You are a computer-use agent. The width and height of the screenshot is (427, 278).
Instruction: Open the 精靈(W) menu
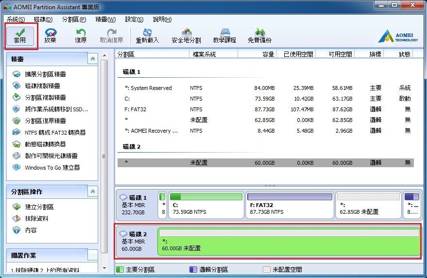click(x=105, y=19)
